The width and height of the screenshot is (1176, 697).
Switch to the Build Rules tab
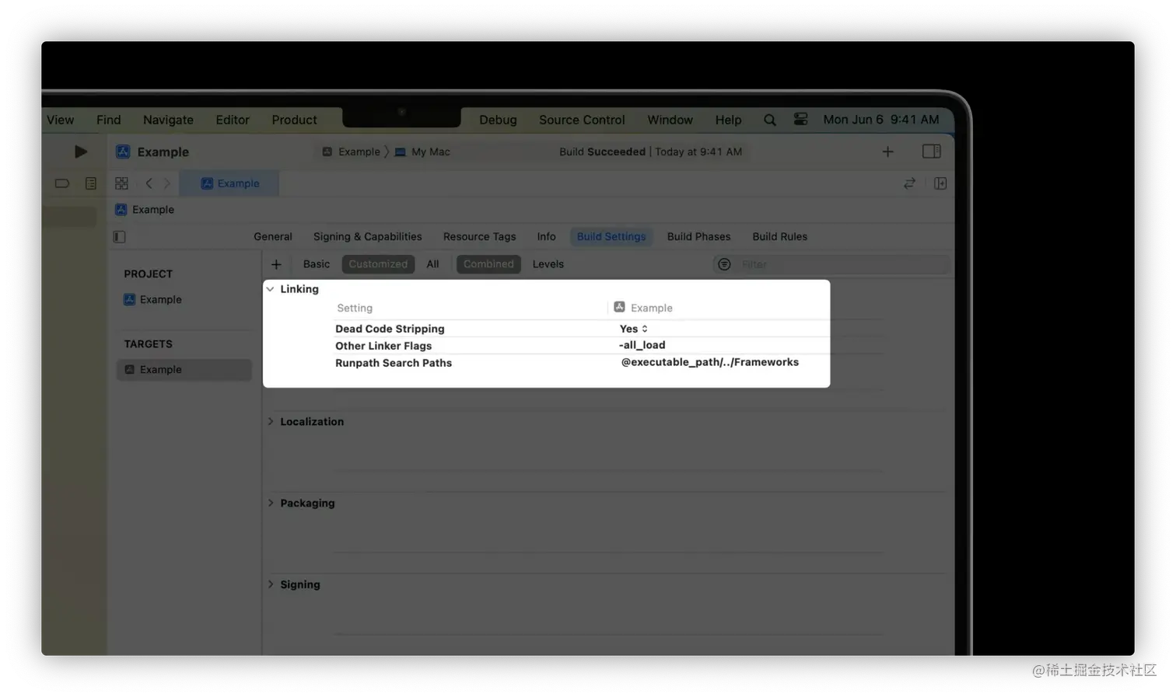[x=779, y=237]
